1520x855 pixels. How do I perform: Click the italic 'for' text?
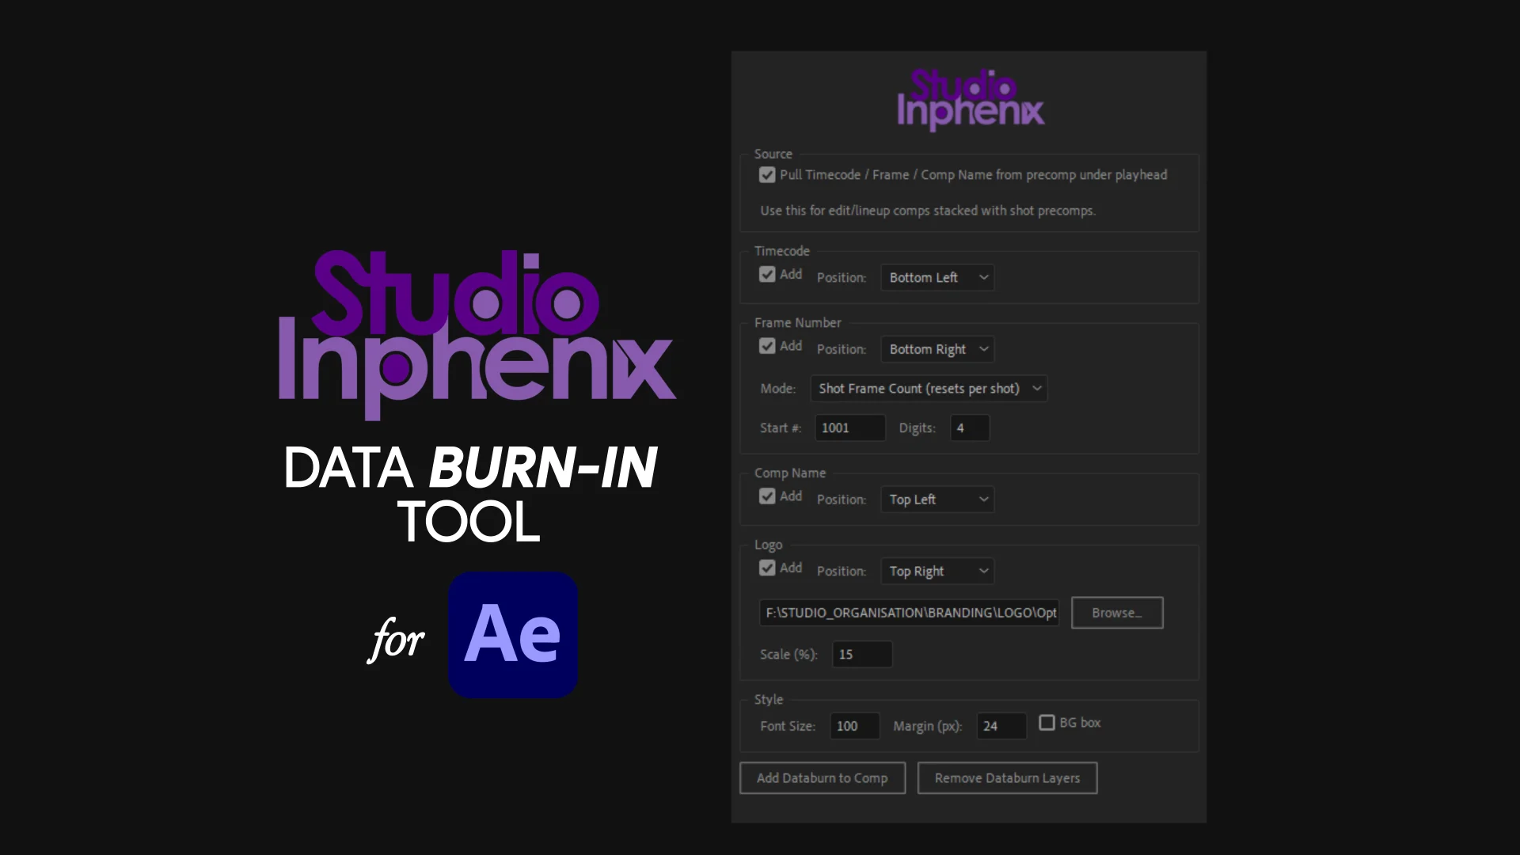396,640
